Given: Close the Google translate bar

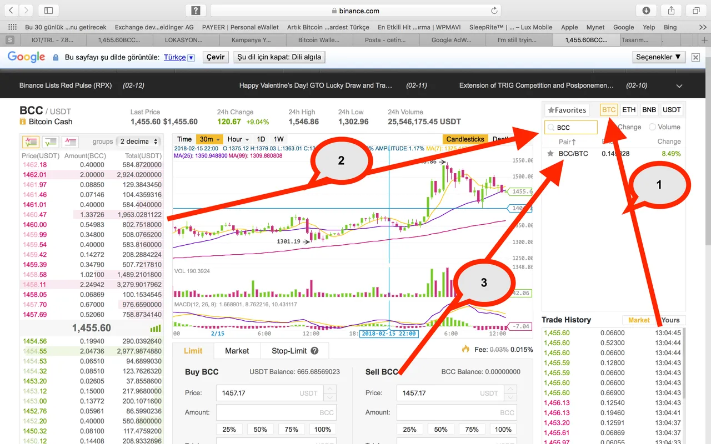Looking at the screenshot, I should tap(695, 57).
